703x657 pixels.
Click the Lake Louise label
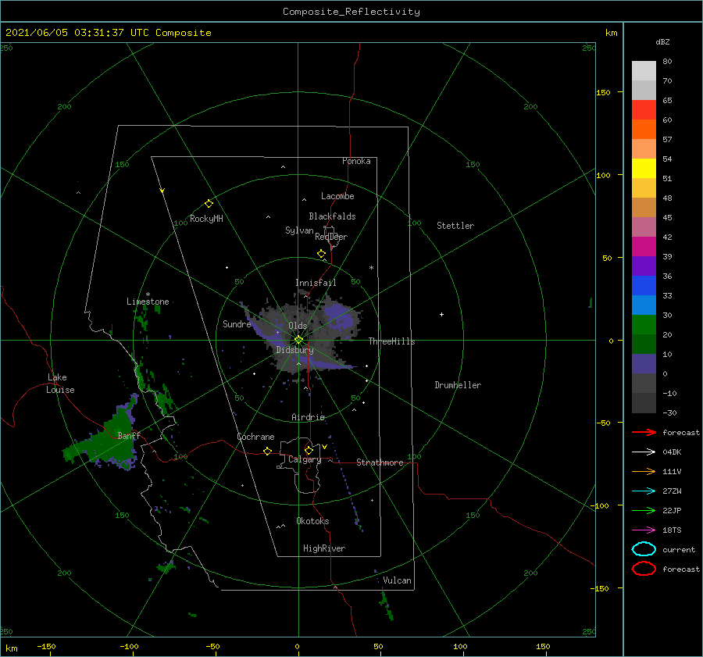[x=60, y=384]
